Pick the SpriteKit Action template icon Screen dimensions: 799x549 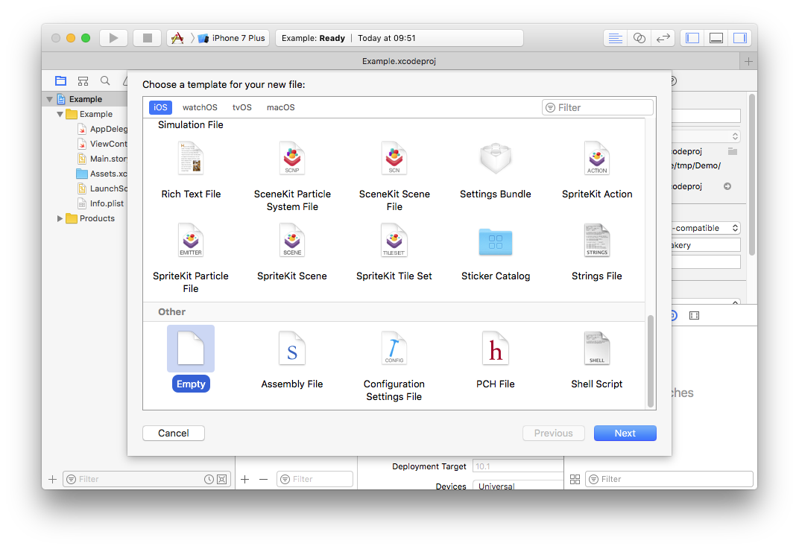(x=597, y=159)
